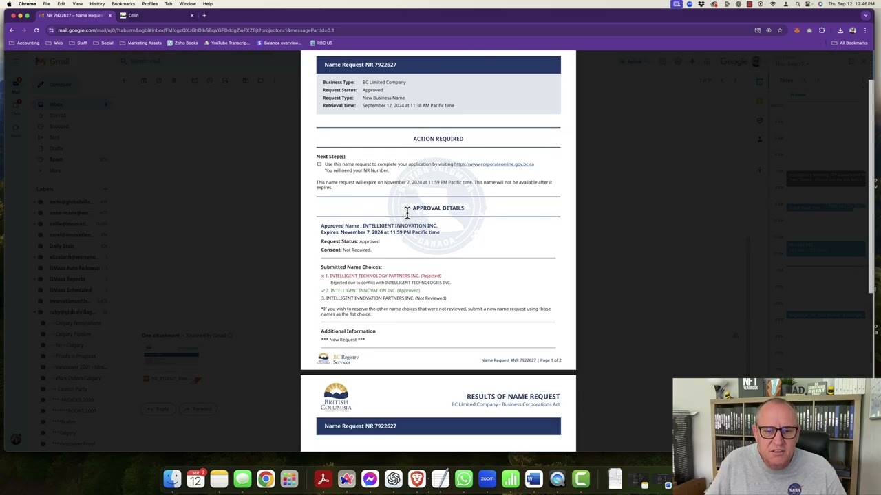Screen dimensions: 881x495
Task: Open WhatsApp from the Dock
Action: [463, 478]
